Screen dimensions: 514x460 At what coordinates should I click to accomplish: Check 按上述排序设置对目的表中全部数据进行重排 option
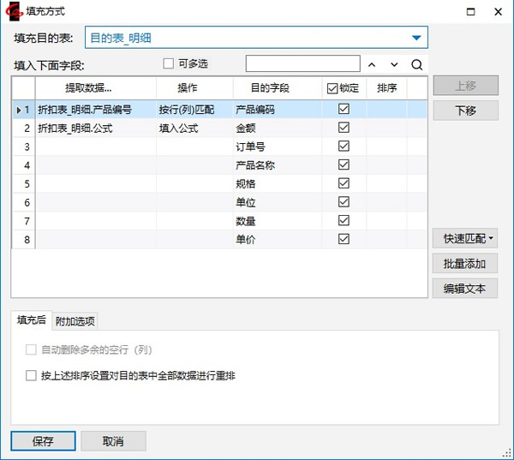[32, 375]
